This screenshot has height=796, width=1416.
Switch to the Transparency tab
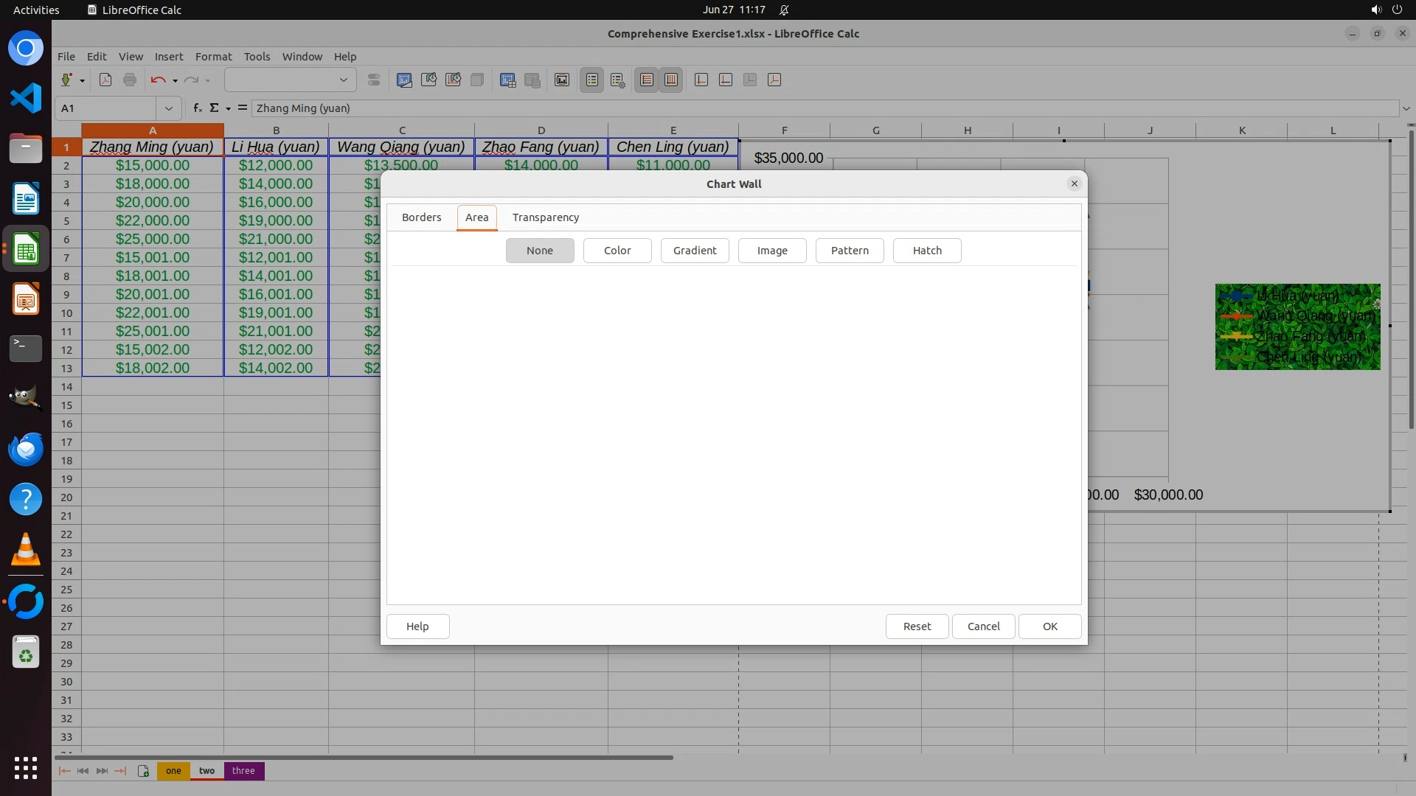(546, 217)
